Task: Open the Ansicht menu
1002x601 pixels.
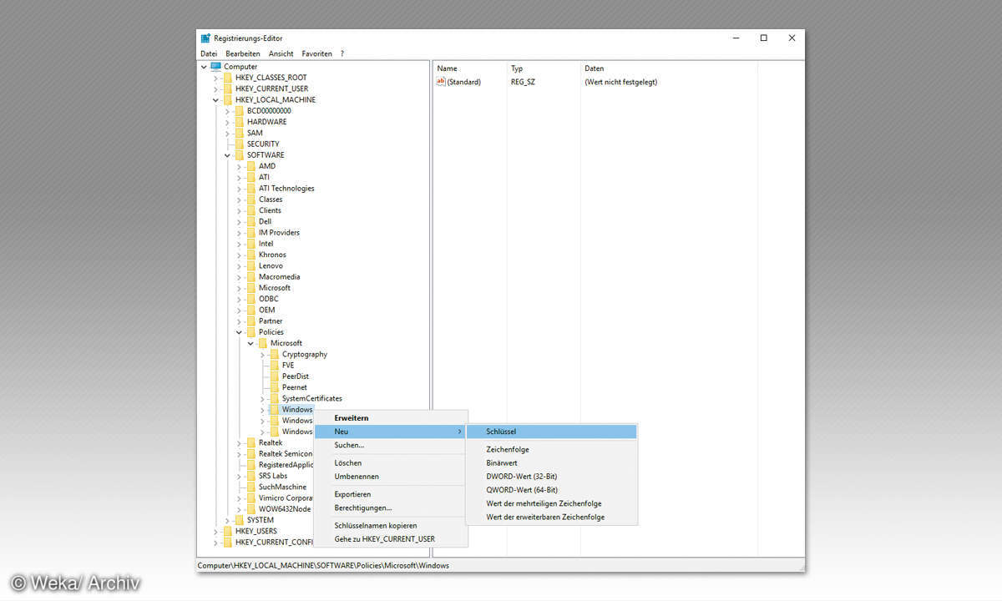Action: pyautogui.click(x=281, y=53)
